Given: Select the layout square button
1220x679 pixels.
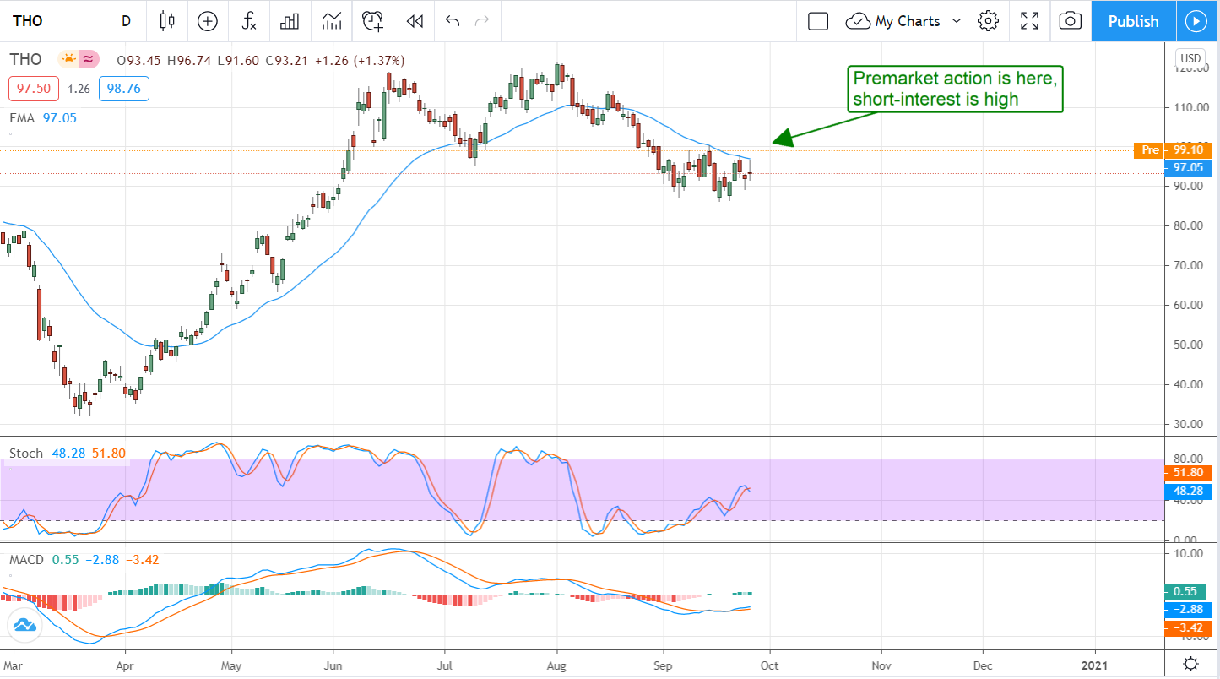Looking at the screenshot, I should click(817, 21).
